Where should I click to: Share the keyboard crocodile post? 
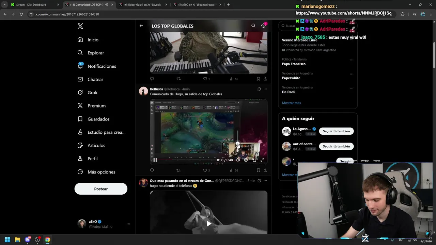click(x=265, y=79)
